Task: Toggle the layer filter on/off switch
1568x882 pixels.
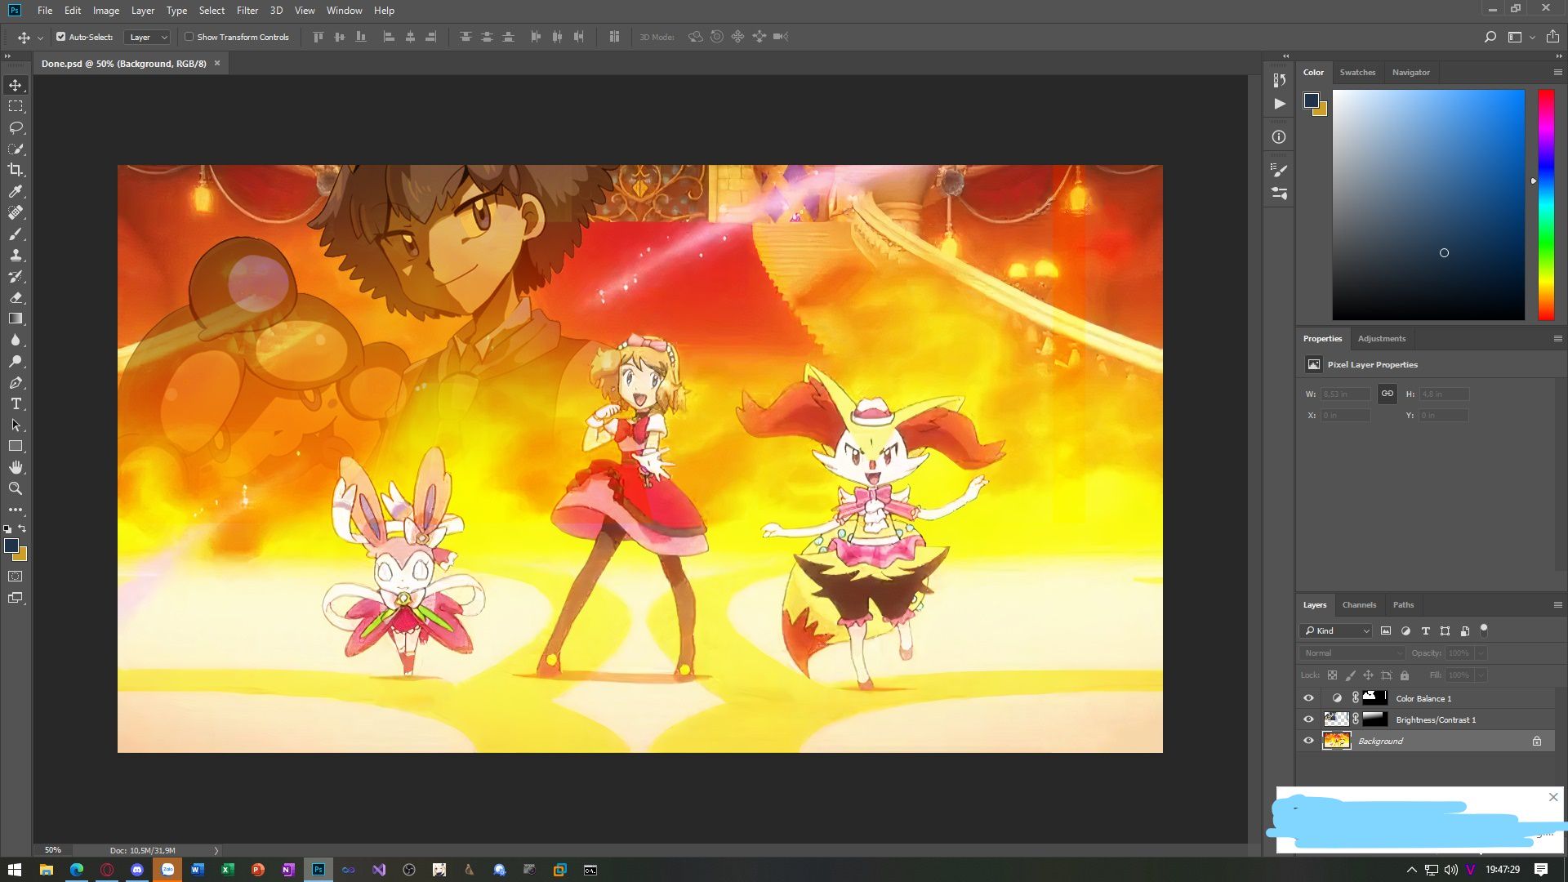Action: click(1484, 630)
